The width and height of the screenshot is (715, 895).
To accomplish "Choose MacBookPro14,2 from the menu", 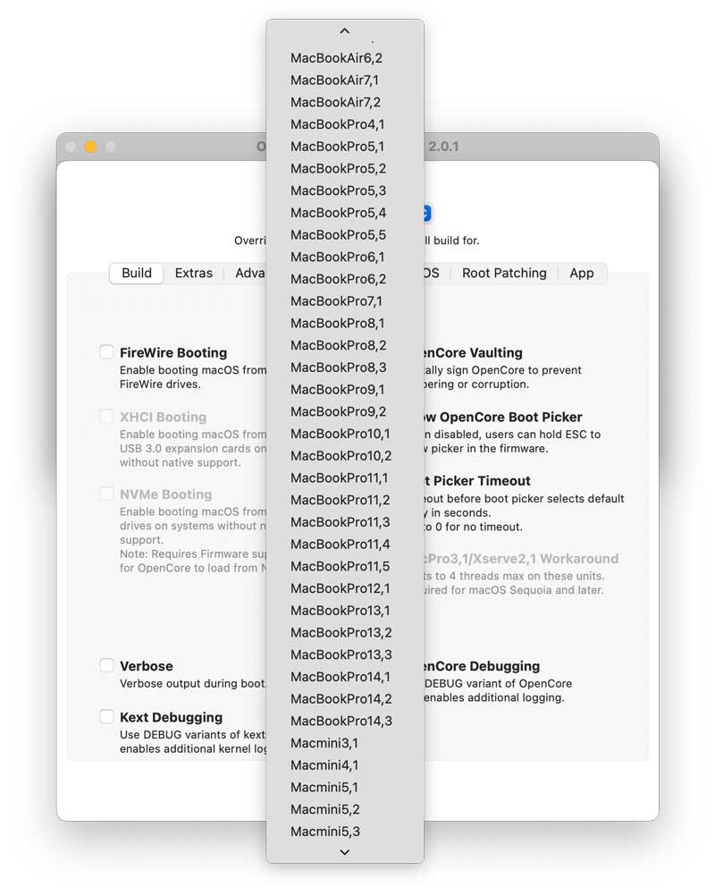I will point(345,700).
